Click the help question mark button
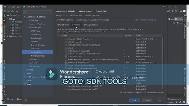Screen dimensions: 189x106 tap(26, 100)
